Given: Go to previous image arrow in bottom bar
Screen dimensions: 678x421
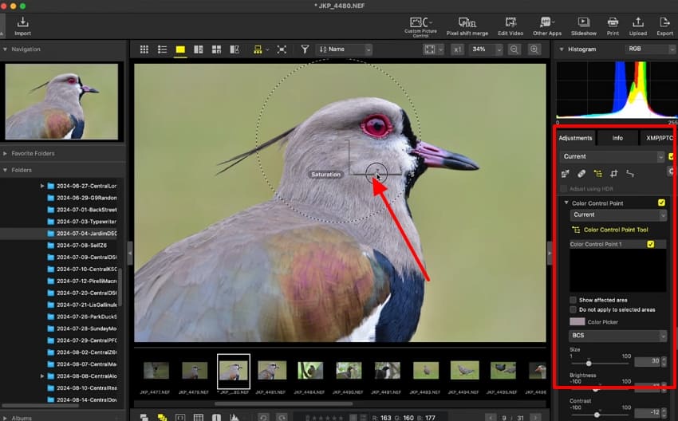Looking at the screenshot, I should tap(491, 418).
